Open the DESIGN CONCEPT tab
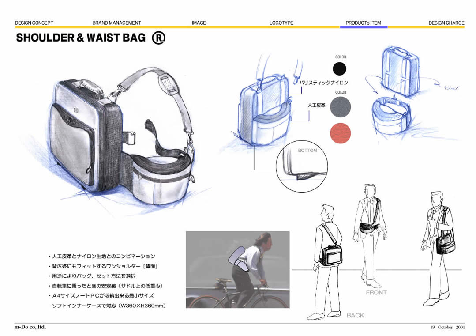This screenshot has width=476, height=336. tap(34, 23)
